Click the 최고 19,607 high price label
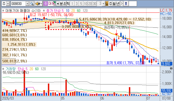 coord(52,15)
